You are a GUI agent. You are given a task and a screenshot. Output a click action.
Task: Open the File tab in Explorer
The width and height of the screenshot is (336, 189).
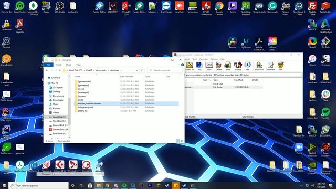(x=48, y=65)
